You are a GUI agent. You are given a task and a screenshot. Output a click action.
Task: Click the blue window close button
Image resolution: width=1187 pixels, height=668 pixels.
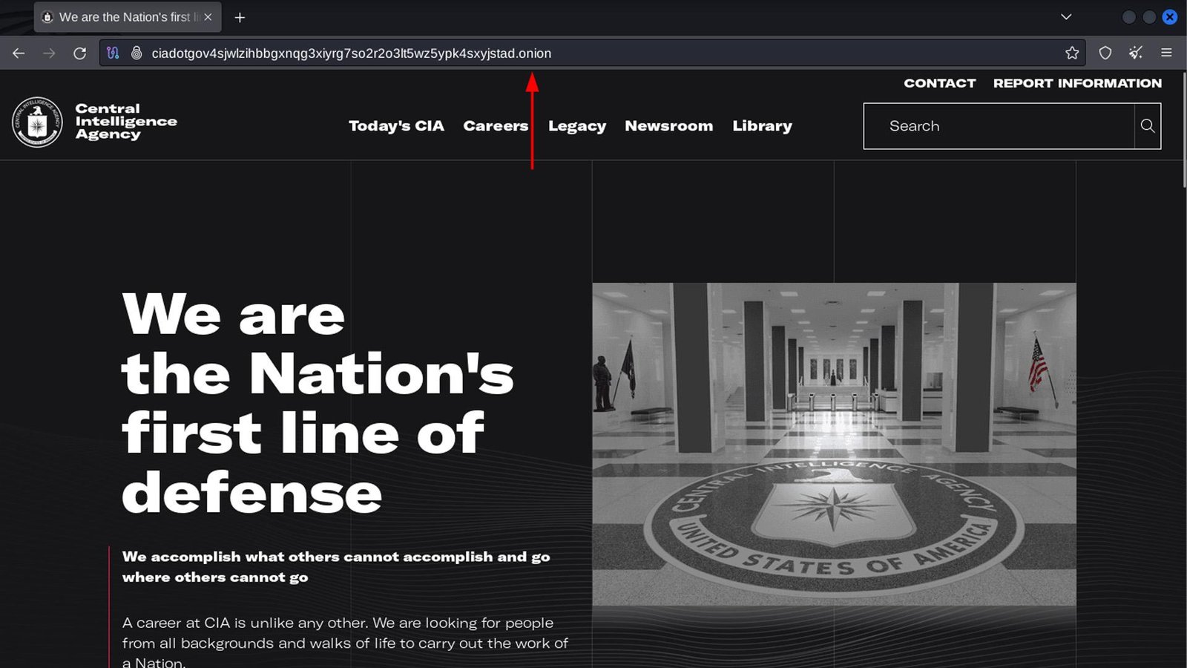click(x=1170, y=17)
